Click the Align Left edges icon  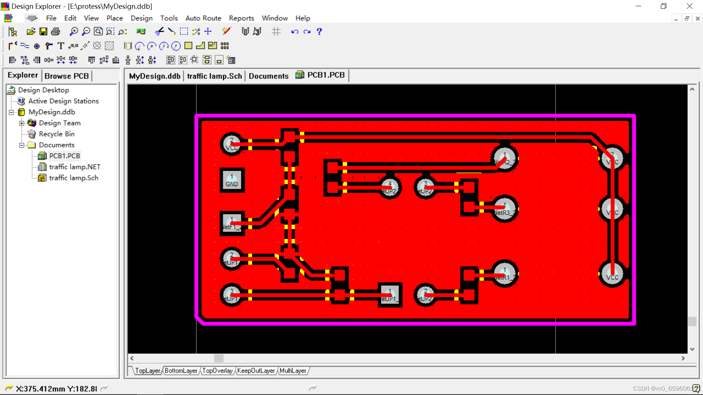[12, 60]
